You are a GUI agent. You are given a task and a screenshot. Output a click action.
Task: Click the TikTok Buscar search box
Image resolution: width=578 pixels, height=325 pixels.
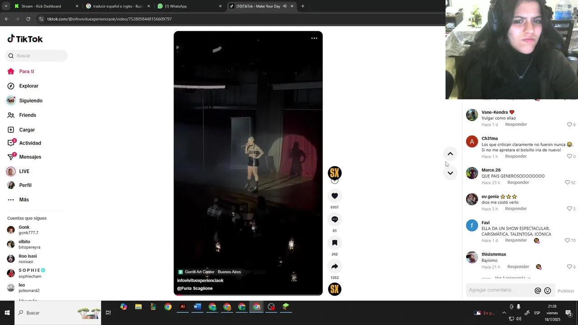[x=36, y=56]
